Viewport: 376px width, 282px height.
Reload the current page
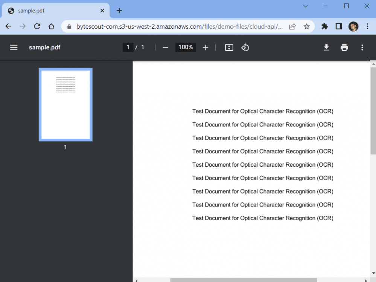(x=37, y=26)
